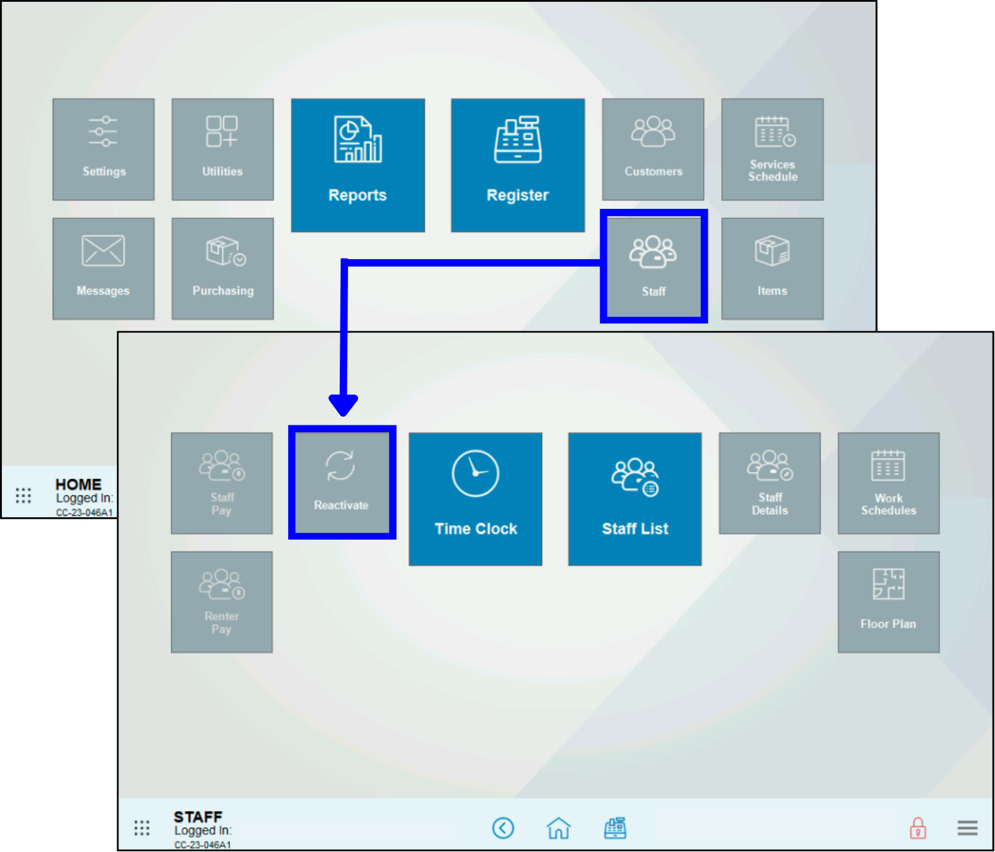Open the Customers tile
995x852 pixels.
click(653, 149)
